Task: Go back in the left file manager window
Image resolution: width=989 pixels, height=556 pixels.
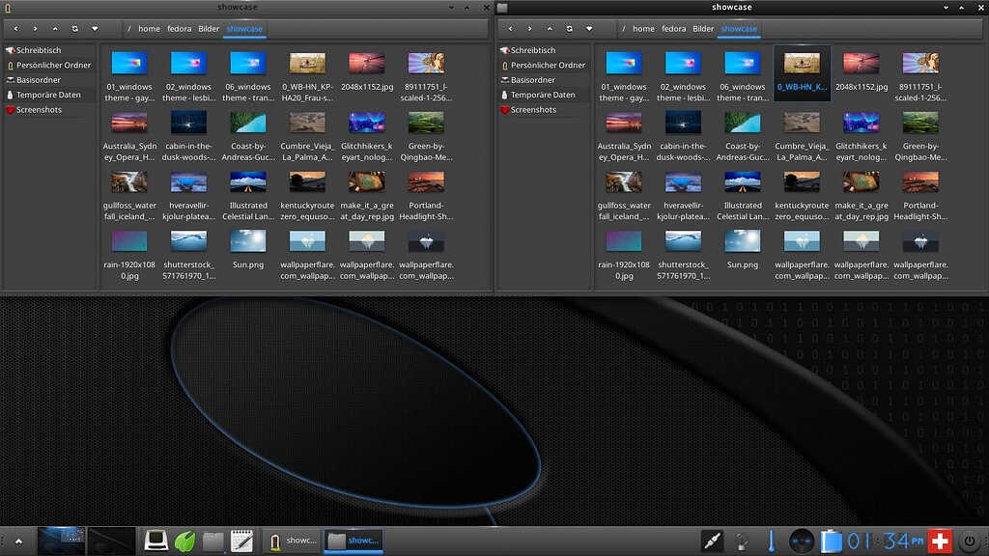Action: [16, 28]
